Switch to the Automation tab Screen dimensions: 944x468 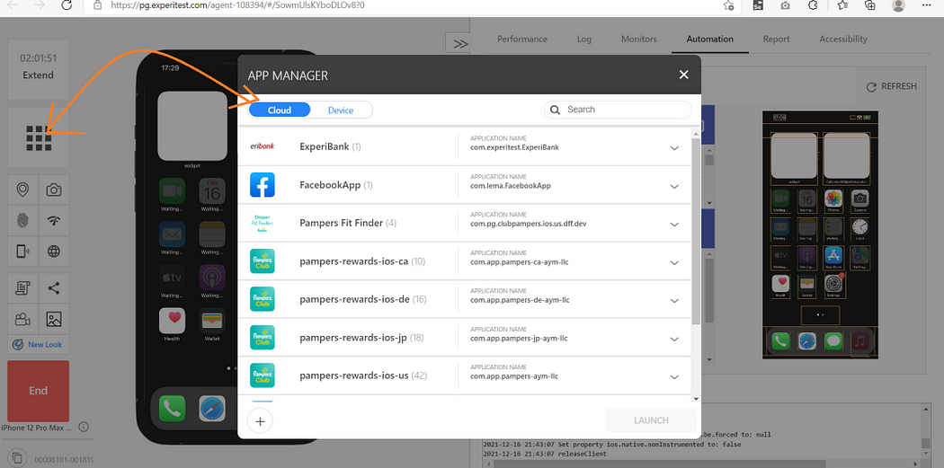pyautogui.click(x=710, y=40)
